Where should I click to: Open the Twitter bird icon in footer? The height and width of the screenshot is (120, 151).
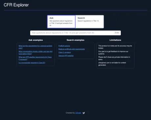point(84,113)
